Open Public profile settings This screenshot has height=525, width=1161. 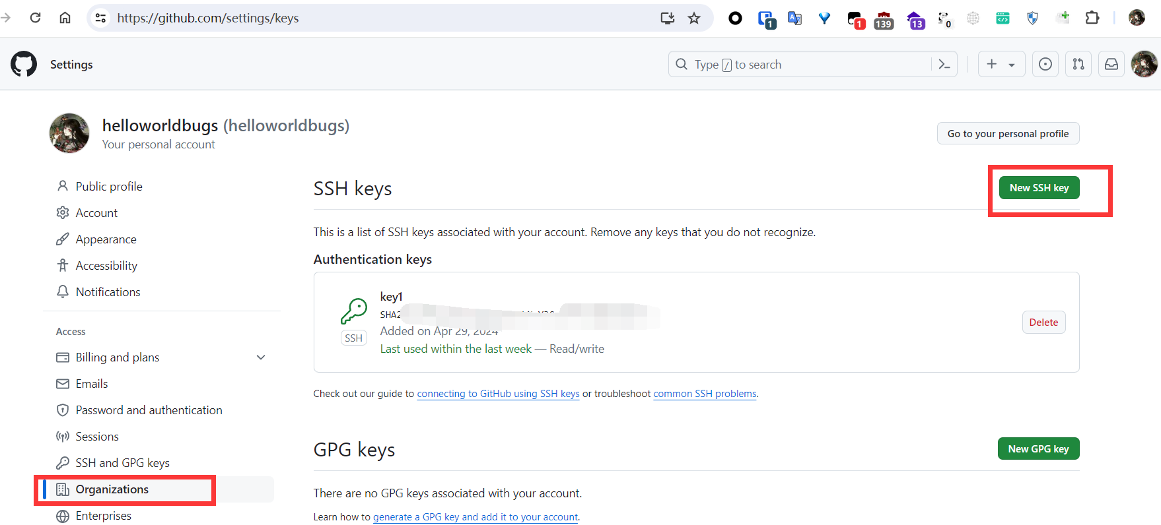tap(109, 187)
